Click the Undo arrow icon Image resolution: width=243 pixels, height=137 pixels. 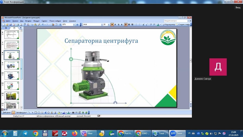(x=43, y=25)
